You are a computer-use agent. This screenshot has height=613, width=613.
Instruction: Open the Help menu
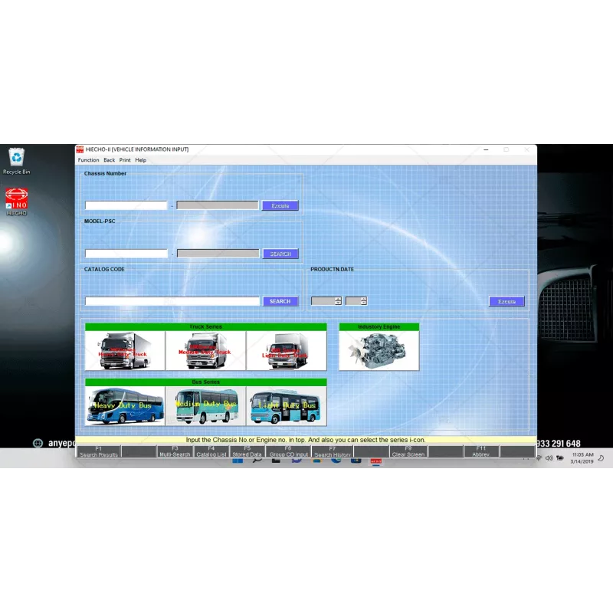(140, 160)
